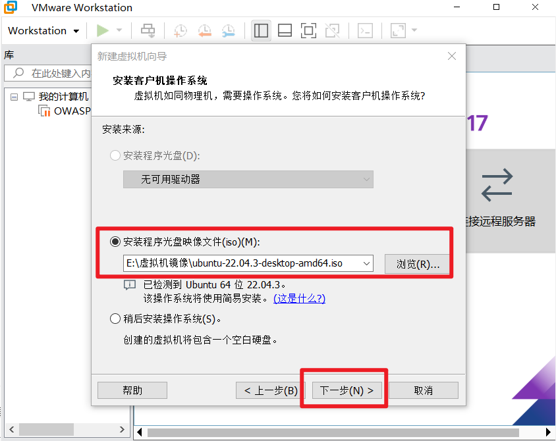Click the info icon beside detected Ubuntu message
Viewport: 556px width, 441px height.
[x=129, y=285]
